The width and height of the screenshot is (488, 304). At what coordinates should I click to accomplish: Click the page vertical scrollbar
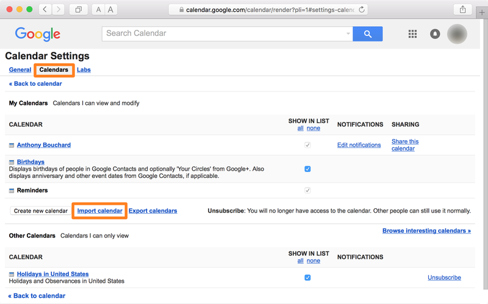[485, 155]
